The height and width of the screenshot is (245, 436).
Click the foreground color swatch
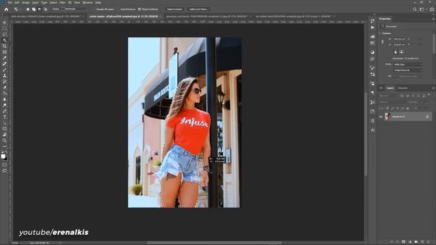[3, 157]
